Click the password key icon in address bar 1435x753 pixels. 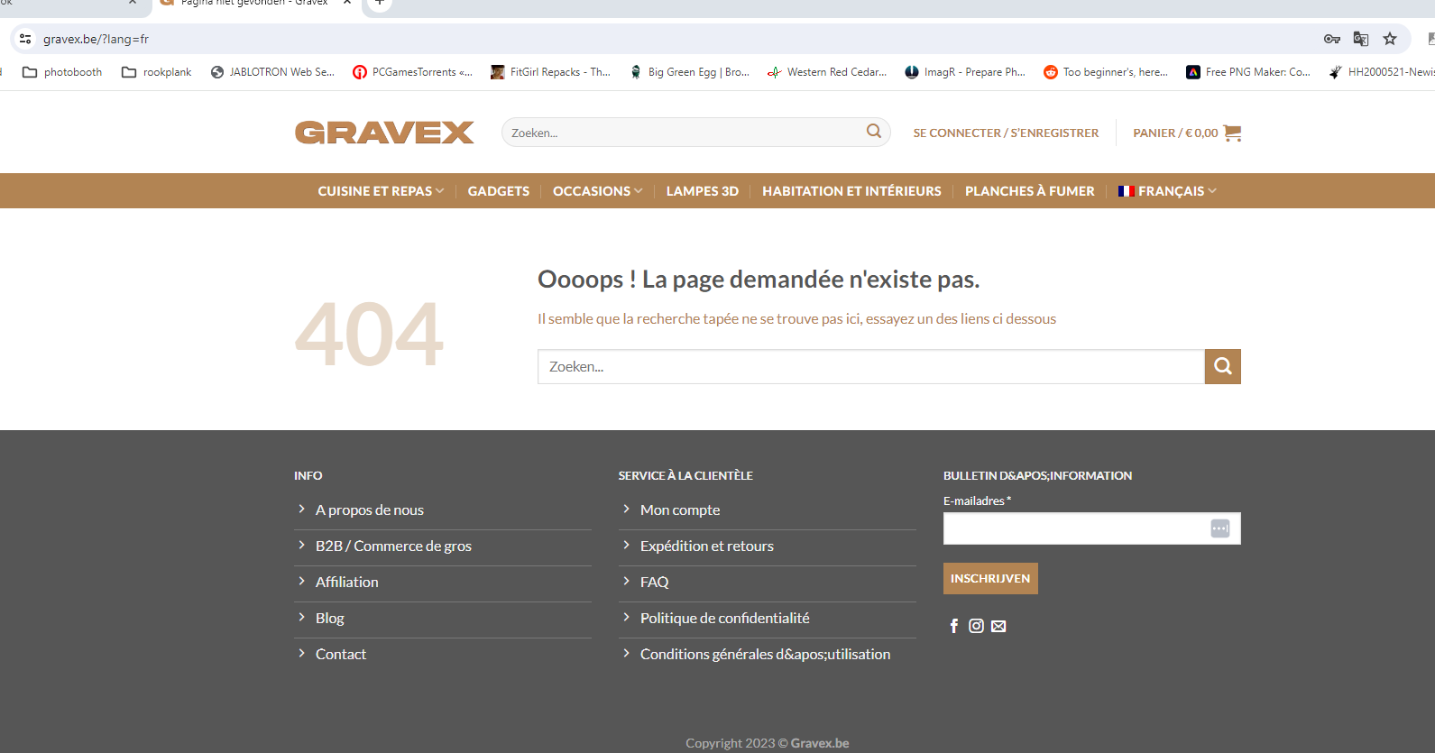[1332, 39]
